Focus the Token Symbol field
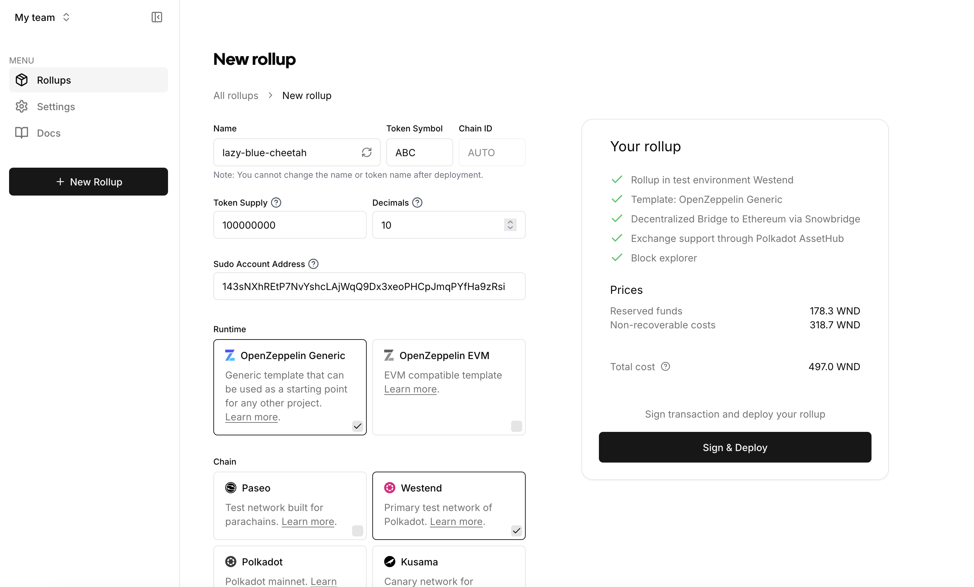The height and width of the screenshot is (587, 974). click(419, 152)
